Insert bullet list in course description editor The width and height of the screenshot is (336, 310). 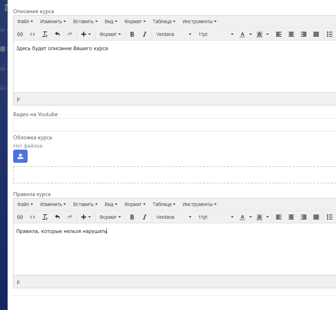click(329, 34)
